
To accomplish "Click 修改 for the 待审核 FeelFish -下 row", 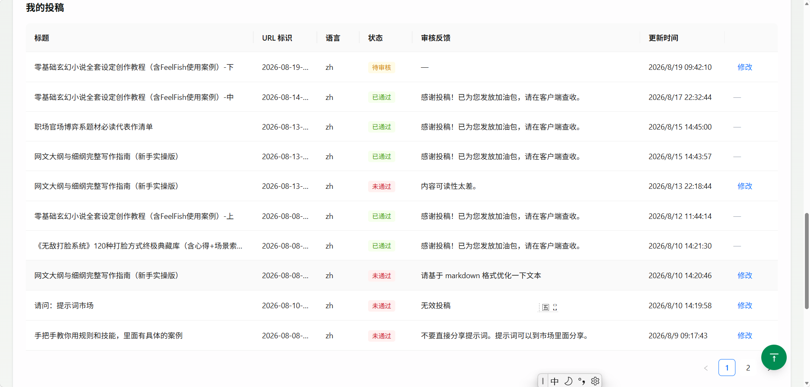I will tap(745, 67).
